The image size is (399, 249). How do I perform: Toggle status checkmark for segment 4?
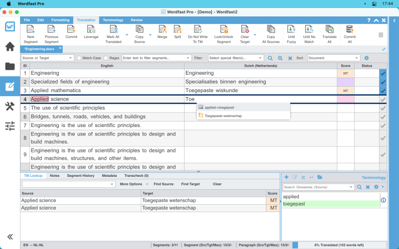(x=383, y=99)
